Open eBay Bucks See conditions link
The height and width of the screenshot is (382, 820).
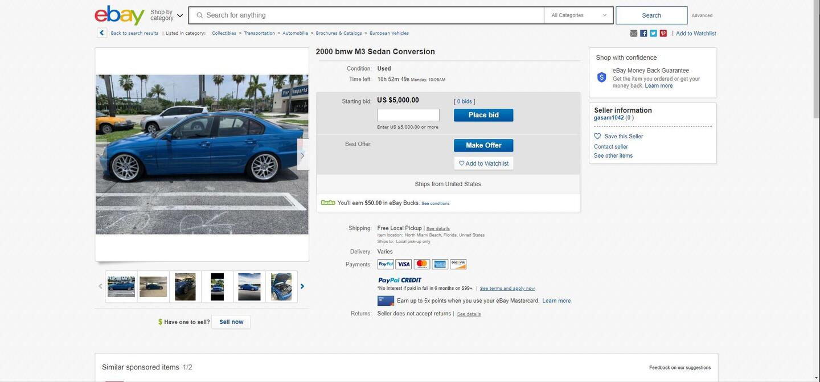tap(436, 204)
